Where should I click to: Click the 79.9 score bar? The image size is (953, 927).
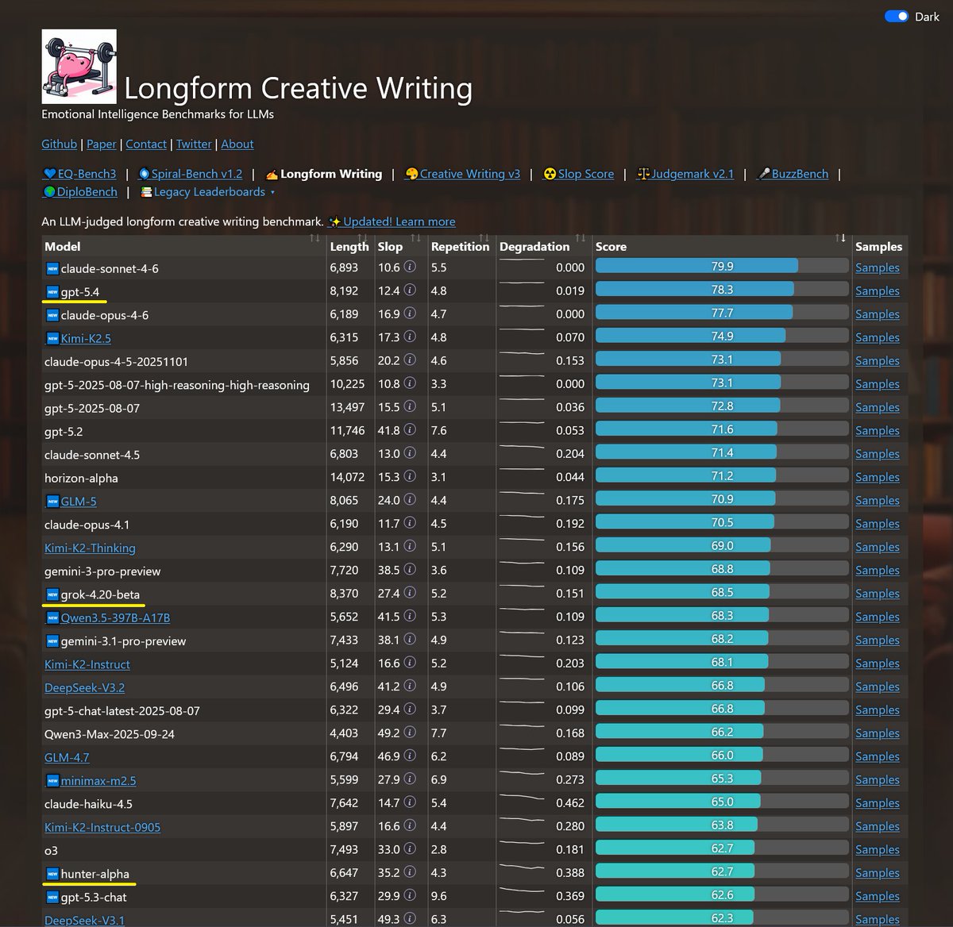722,267
